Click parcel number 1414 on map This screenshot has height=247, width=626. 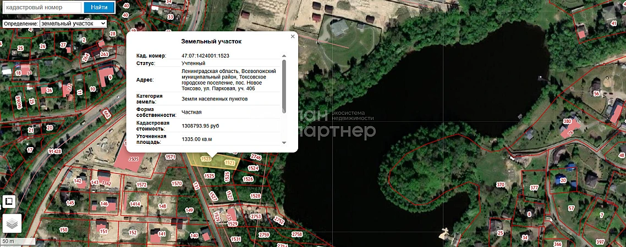pos(135,204)
